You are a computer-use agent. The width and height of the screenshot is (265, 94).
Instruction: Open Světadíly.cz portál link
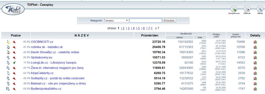[58, 78]
